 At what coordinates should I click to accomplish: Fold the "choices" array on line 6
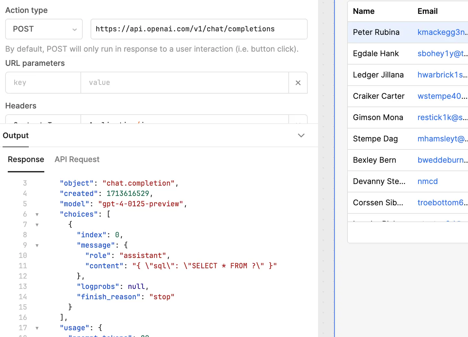(x=37, y=214)
